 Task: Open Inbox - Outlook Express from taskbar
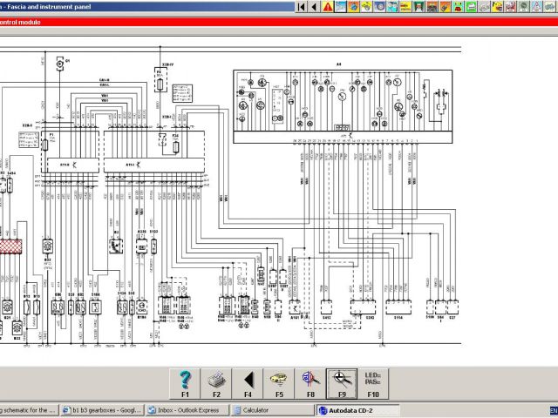point(188,409)
